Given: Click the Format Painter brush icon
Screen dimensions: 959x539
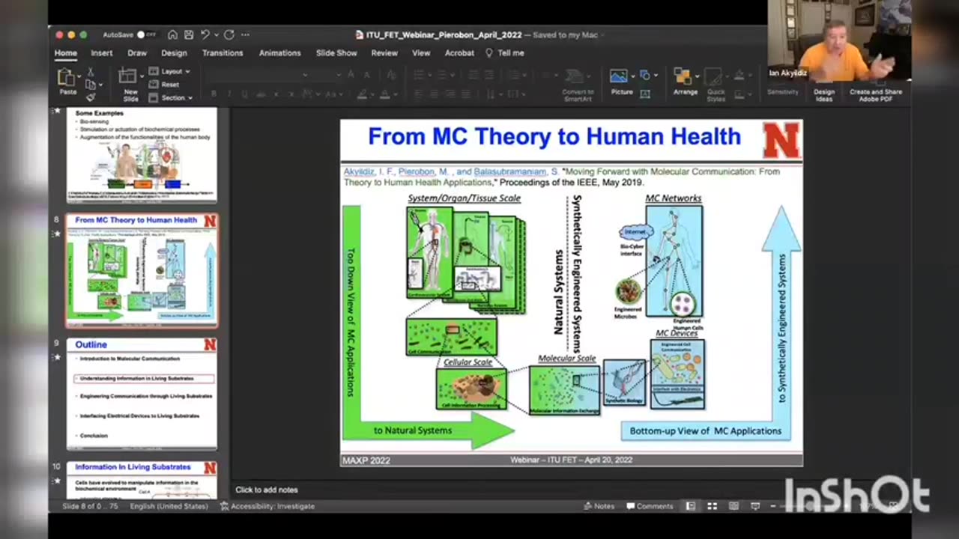Looking at the screenshot, I should (x=90, y=97).
